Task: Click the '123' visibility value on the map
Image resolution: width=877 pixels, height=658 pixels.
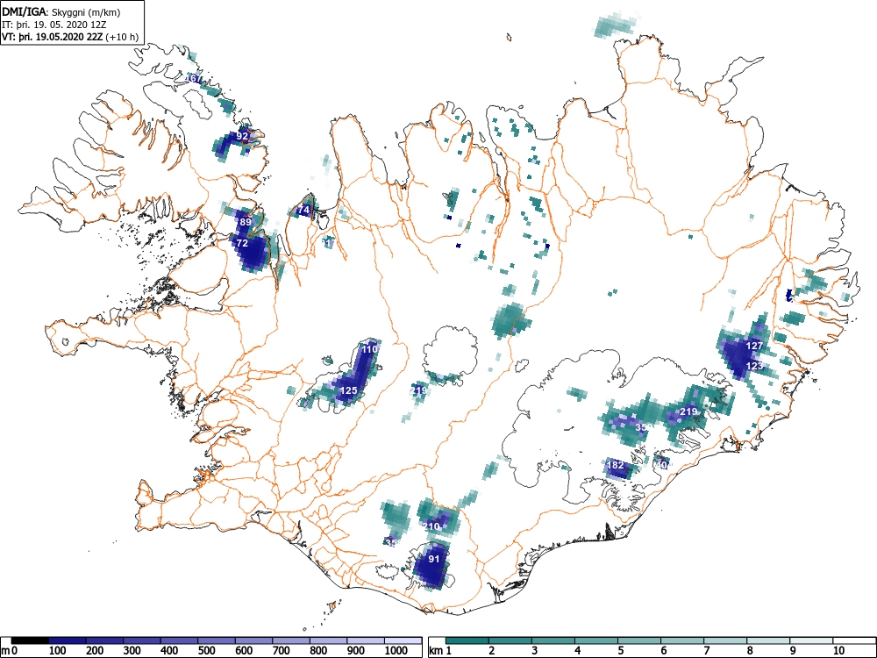Action: [x=754, y=366]
